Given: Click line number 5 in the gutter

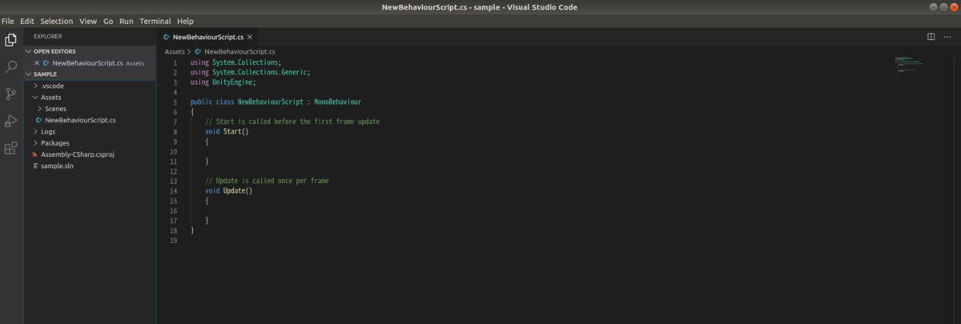Looking at the screenshot, I should pyautogui.click(x=175, y=102).
